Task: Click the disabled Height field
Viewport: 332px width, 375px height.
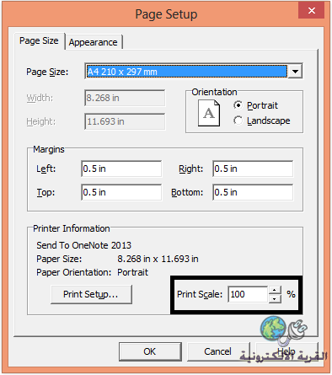Action: (125, 121)
